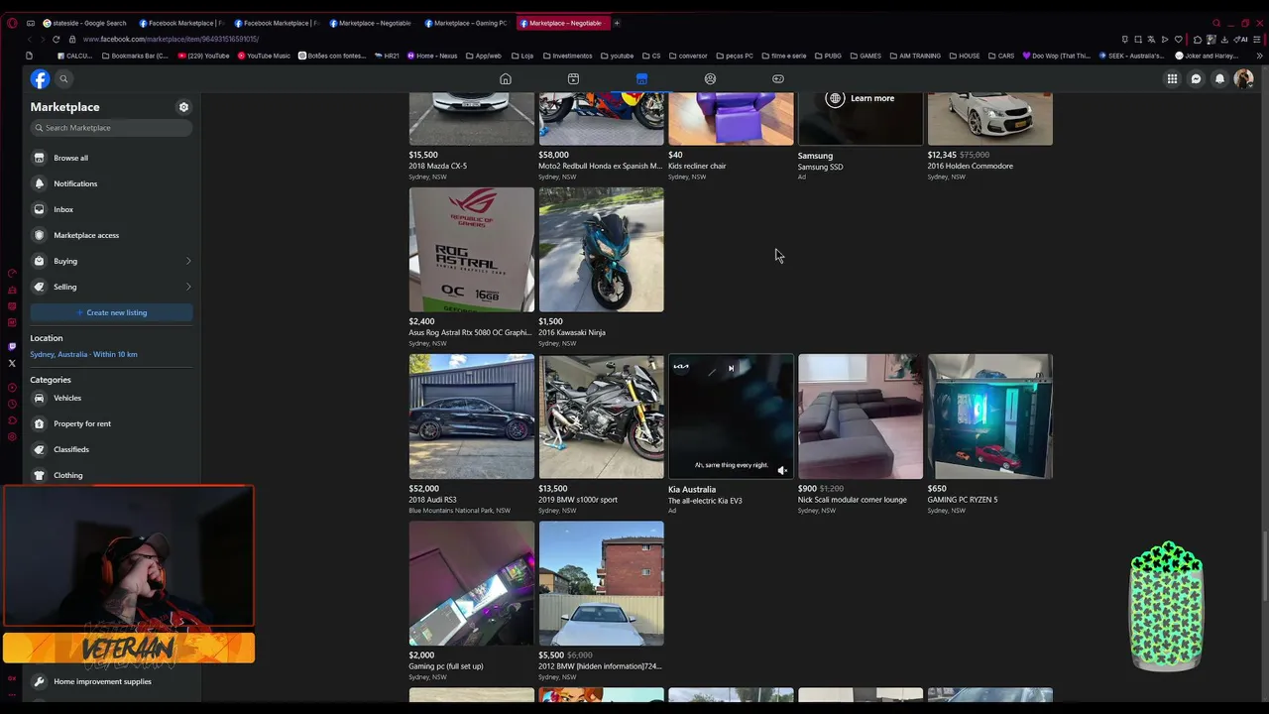
Task: Open the Classifieds category
Action: (x=111, y=449)
